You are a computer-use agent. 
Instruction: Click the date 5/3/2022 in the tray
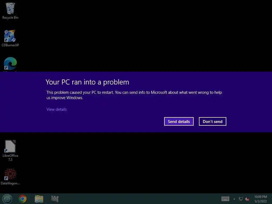pyautogui.click(x=260, y=201)
